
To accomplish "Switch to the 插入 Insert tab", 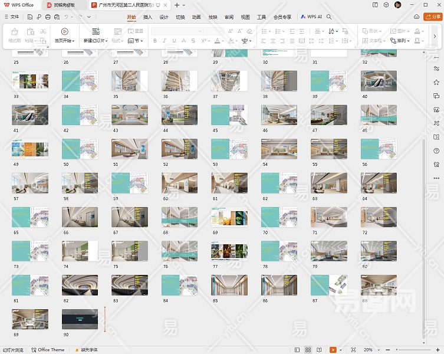I will (148, 17).
